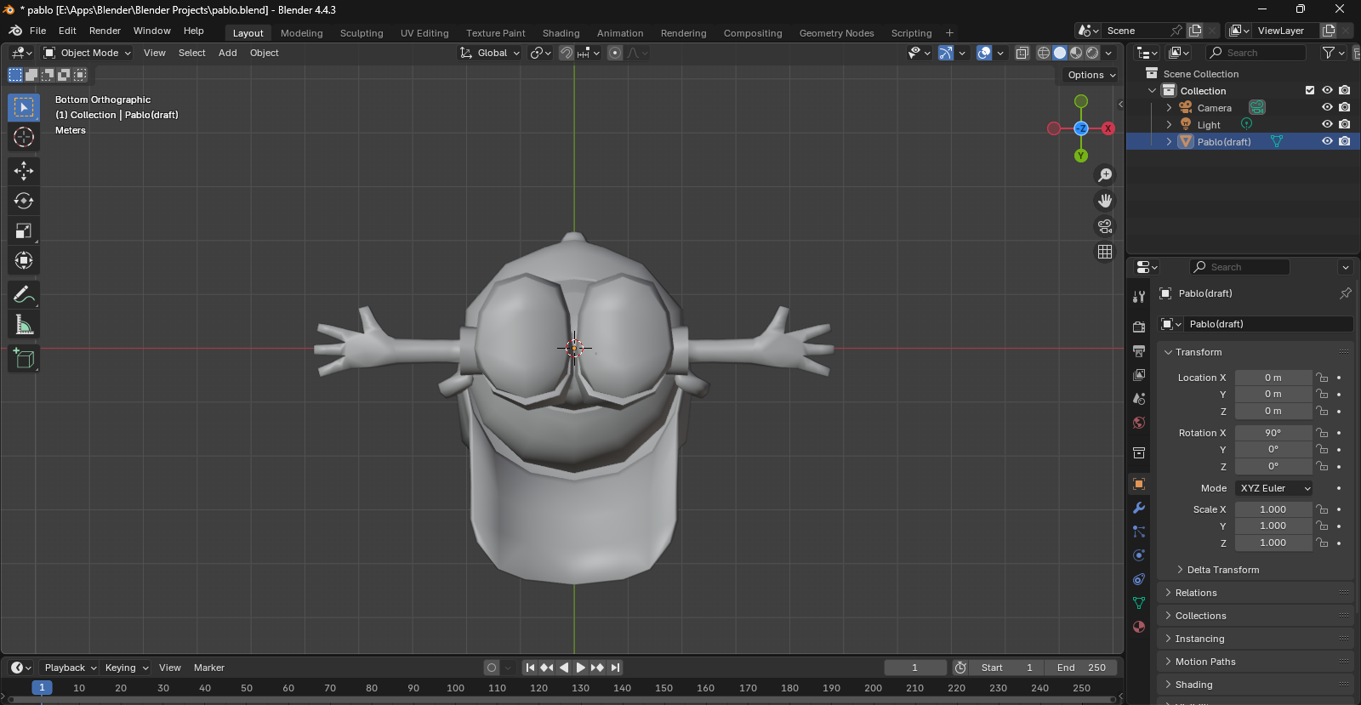
Task: Open the Tool properties tab
Action: pos(1139,297)
